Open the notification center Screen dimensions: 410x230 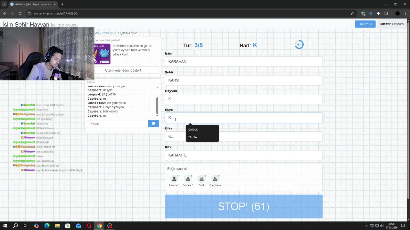403,226
